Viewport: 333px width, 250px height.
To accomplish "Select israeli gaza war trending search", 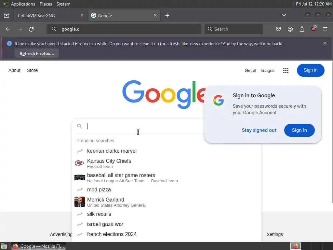I will pyautogui.click(x=166, y=224).
